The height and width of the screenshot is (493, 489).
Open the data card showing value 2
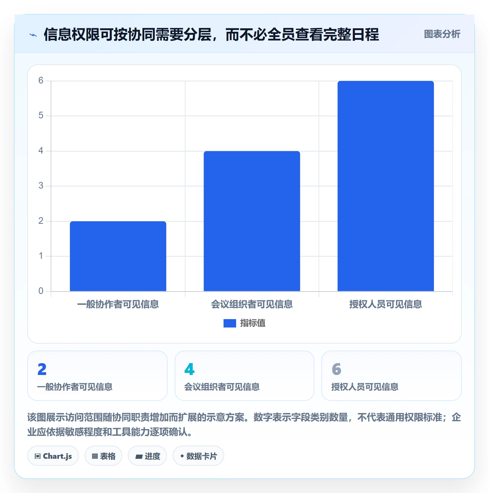(x=97, y=376)
